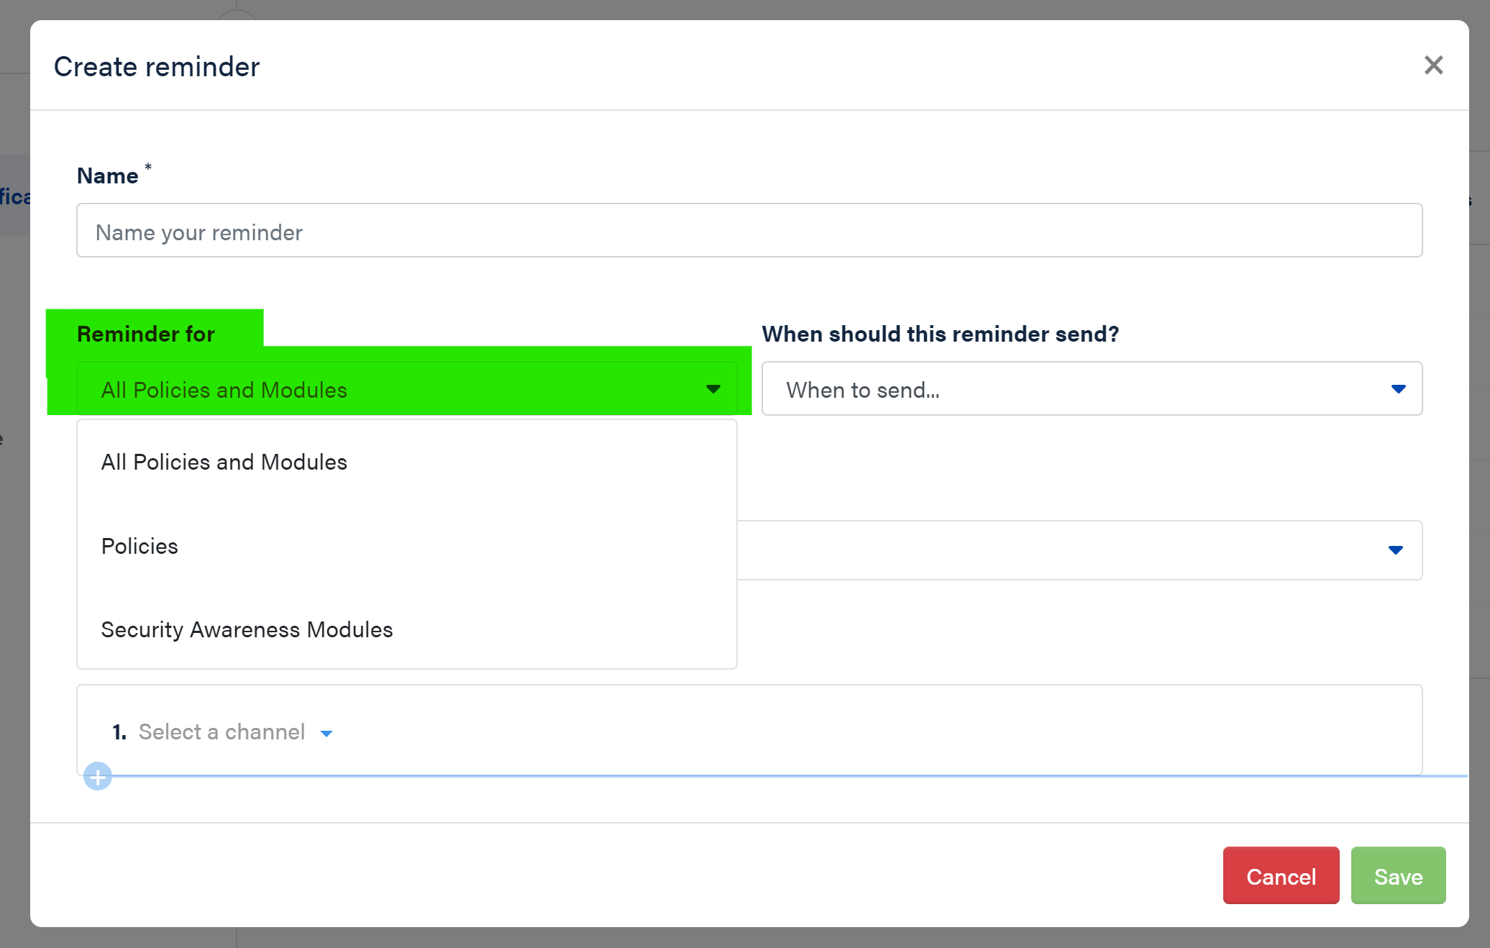Click the arrow on the right-side dropdown below send options
The height and width of the screenshot is (948, 1490).
coord(1395,550)
